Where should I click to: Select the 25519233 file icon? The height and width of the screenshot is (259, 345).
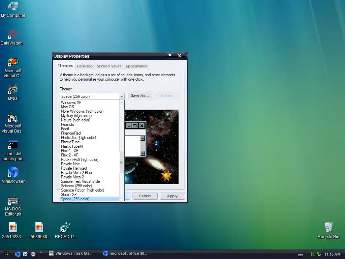(x=13, y=230)
